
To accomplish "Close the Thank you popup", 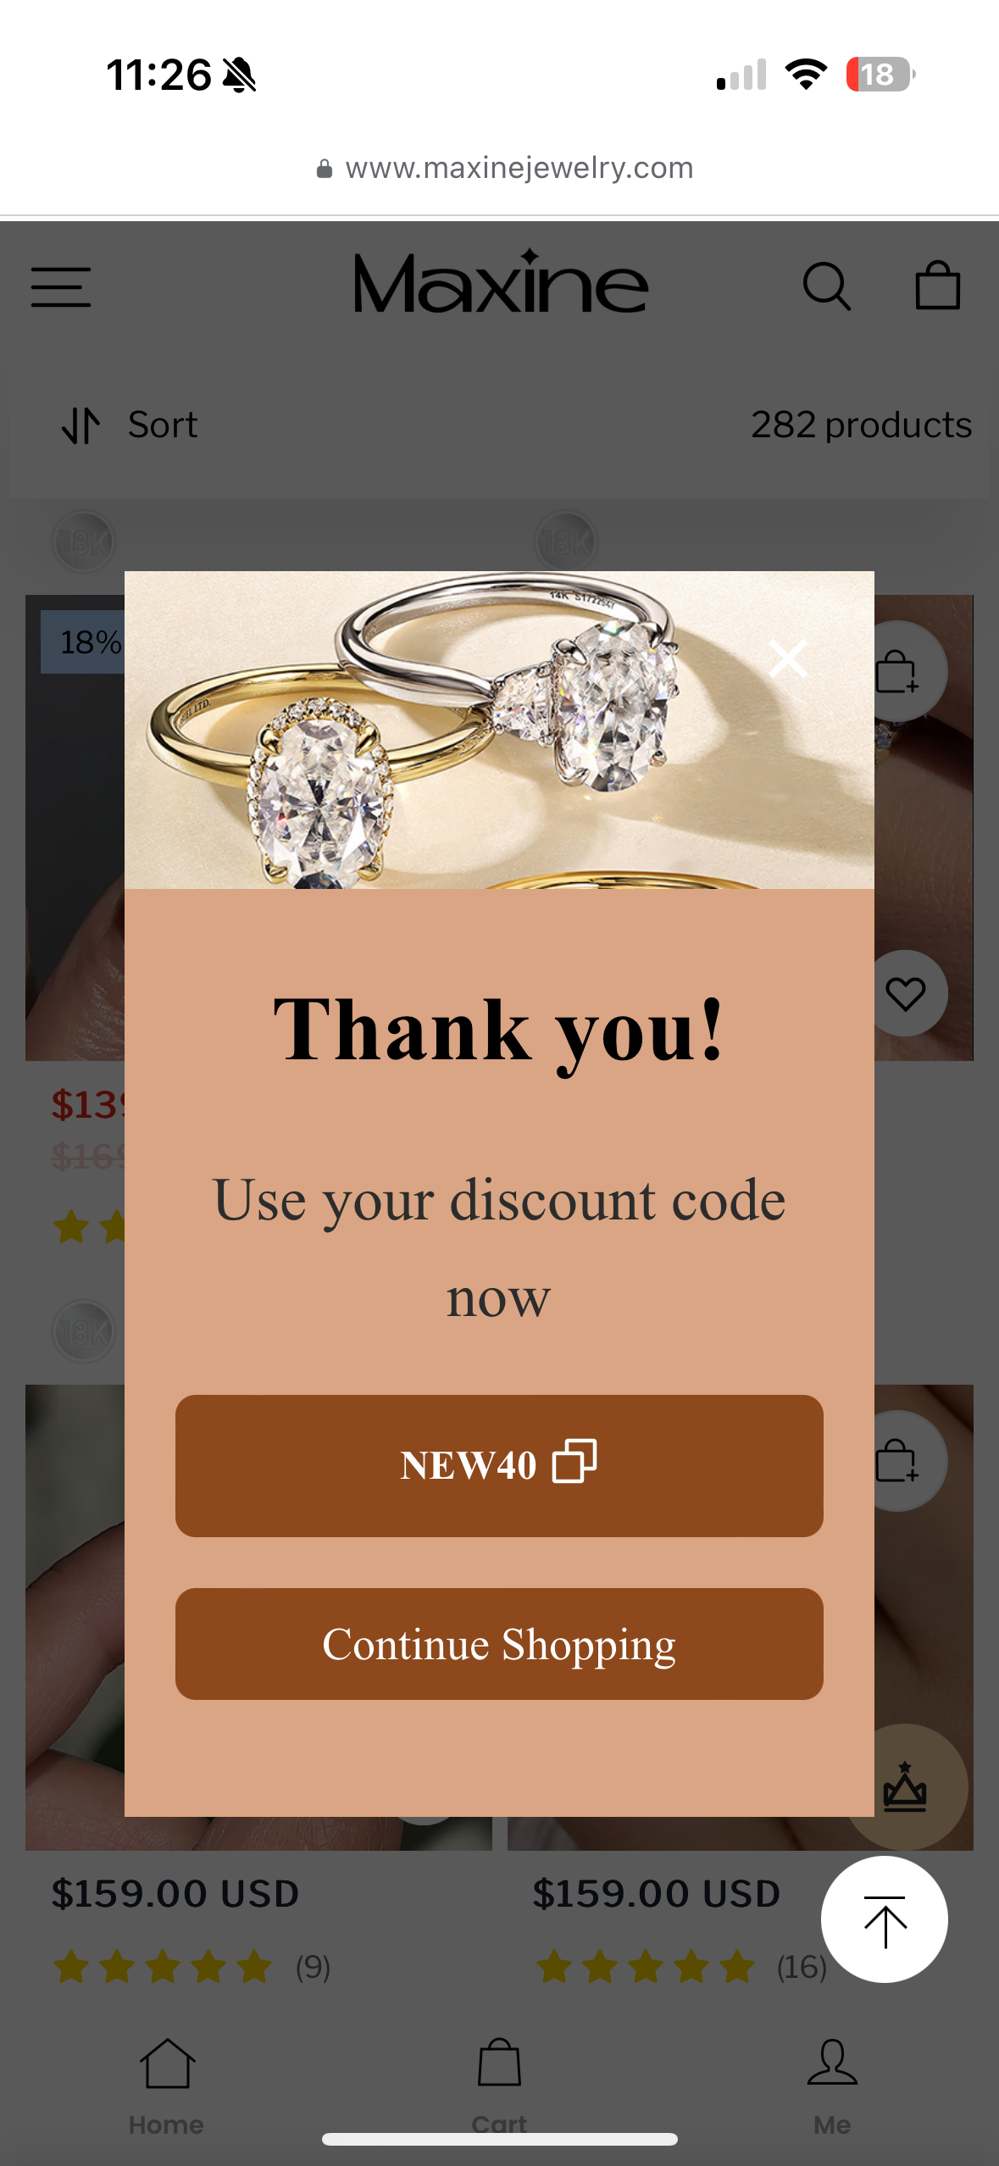I will [788, 658].
